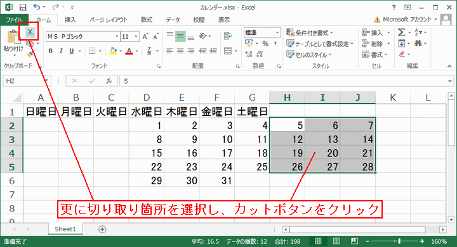Screen dimensions: 457x247
Task: Switch to Page Layout view icon
Action: click(x=336, y=241)
